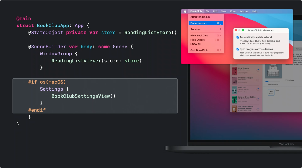Click the Moby Dick cover thumbnail
Viewport: 302px width, 168px height.
click(x=234, y=90)
